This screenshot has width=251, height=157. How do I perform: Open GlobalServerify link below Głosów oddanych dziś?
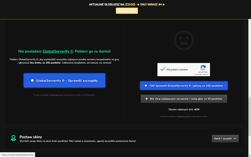pos(184,117)
